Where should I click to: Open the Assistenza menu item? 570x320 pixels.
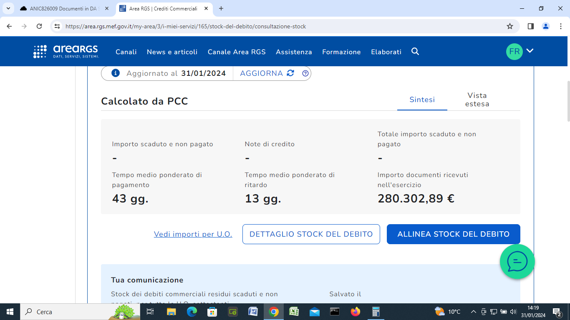294,52
